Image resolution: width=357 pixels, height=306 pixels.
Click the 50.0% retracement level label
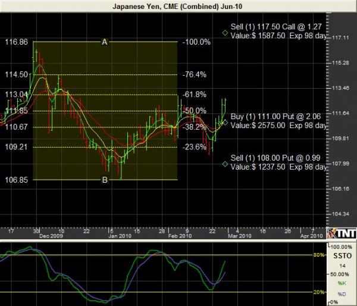click(195, 111)
